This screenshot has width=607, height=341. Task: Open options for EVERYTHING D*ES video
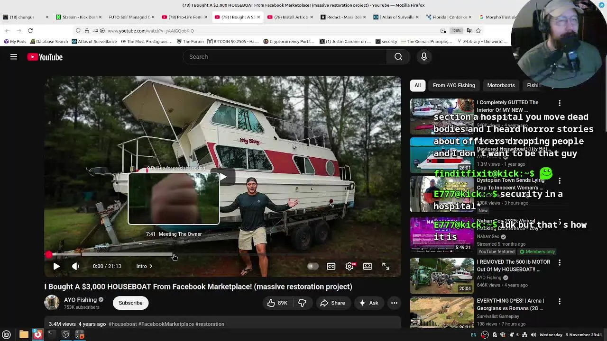click(x=560, y=301)
